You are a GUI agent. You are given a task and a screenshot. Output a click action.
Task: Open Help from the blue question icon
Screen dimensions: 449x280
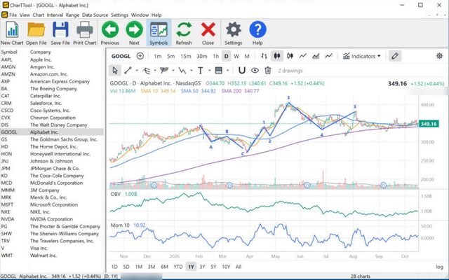257,33
